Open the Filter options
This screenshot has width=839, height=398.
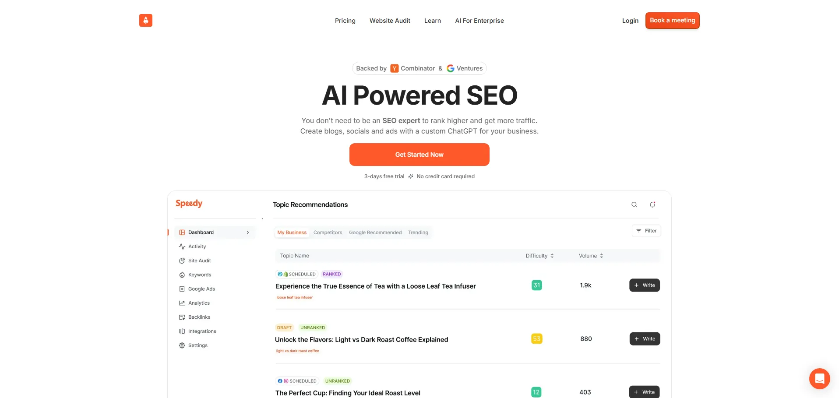pos(646,231)
